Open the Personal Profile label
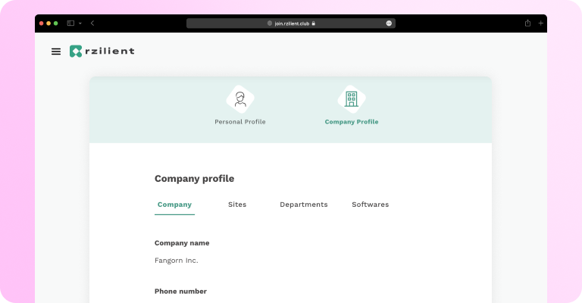Screen dimensions: 582x303 tap(240, 122)
